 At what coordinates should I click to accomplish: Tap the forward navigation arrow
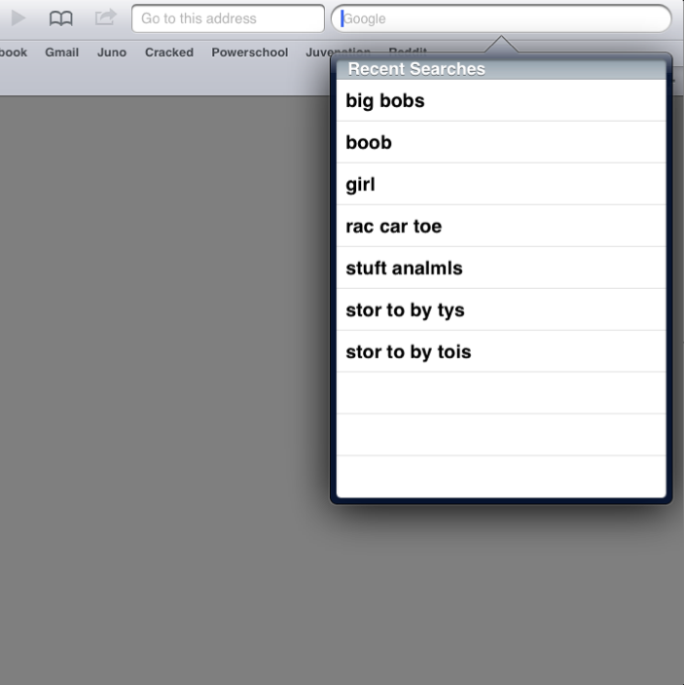(18, 18)
